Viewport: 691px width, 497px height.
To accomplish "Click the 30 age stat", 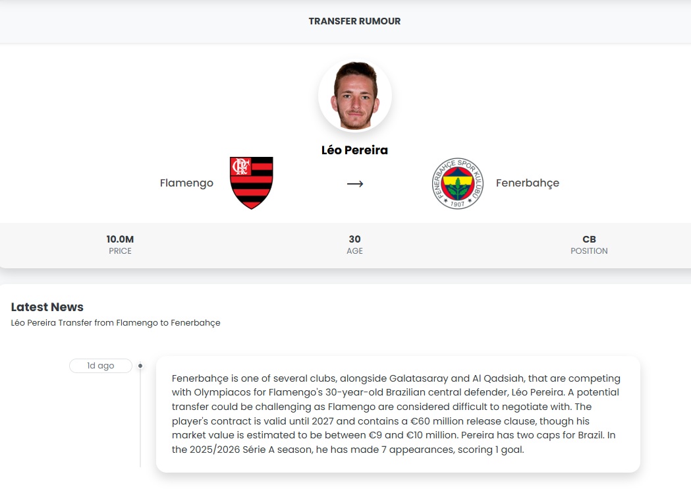I will 354,245.
